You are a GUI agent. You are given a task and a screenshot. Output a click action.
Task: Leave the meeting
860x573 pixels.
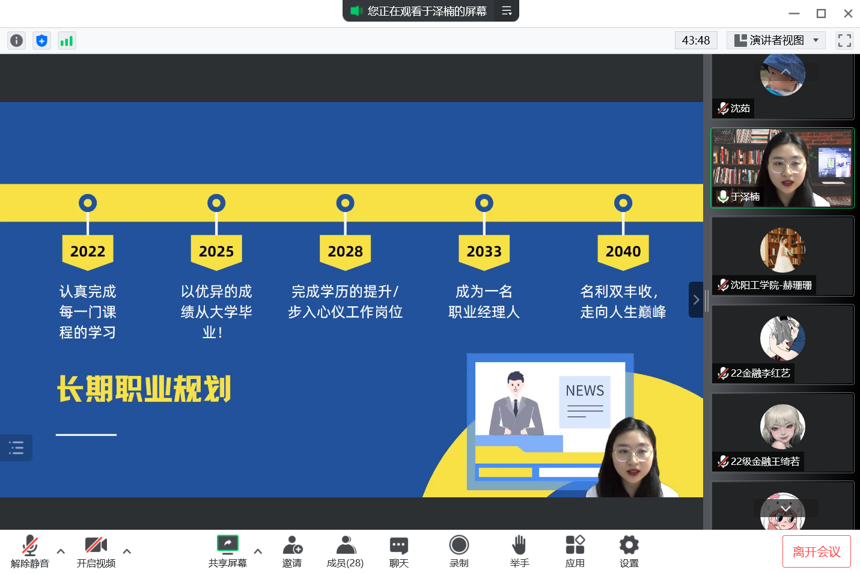click(816, 551)
